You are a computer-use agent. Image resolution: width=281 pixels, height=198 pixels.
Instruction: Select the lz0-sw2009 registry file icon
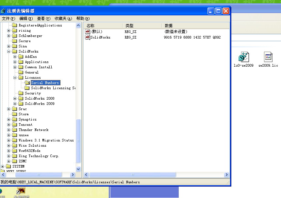point(243,57)
